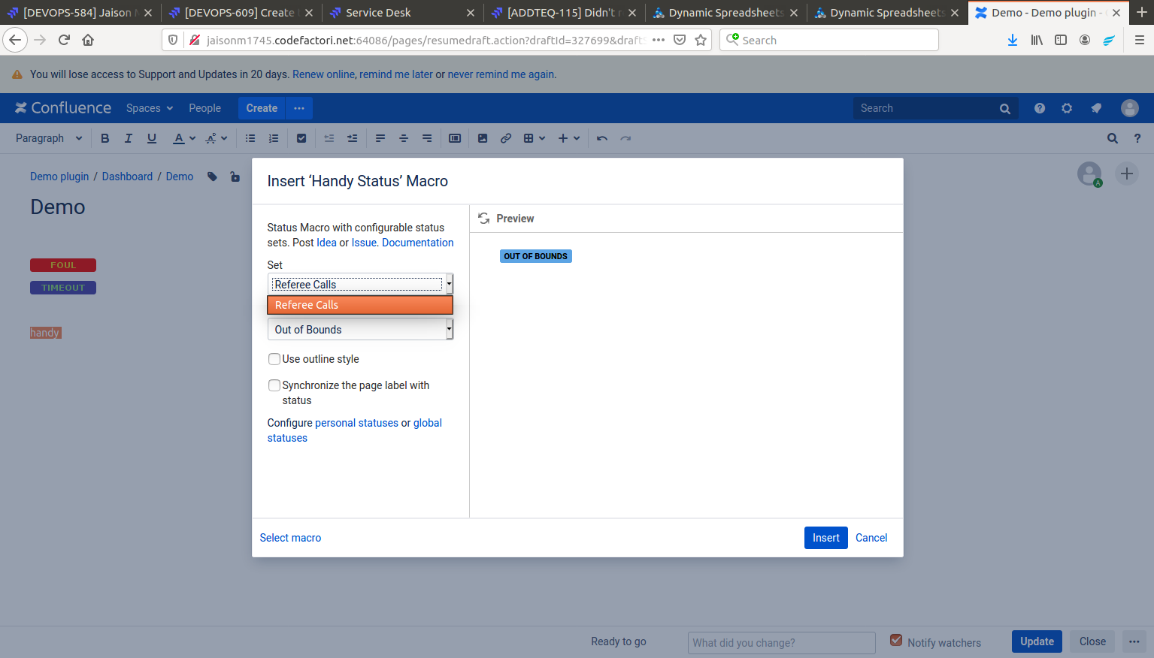Open Confluence settings gear icon

pos(1066,108)
